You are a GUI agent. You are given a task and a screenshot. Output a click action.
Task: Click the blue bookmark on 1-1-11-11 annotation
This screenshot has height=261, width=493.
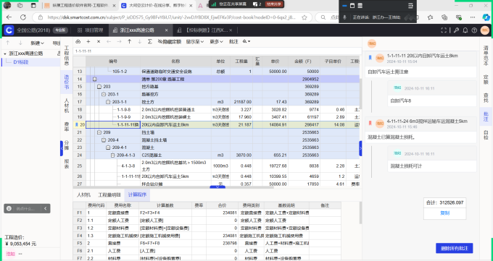tap(370, 57)
